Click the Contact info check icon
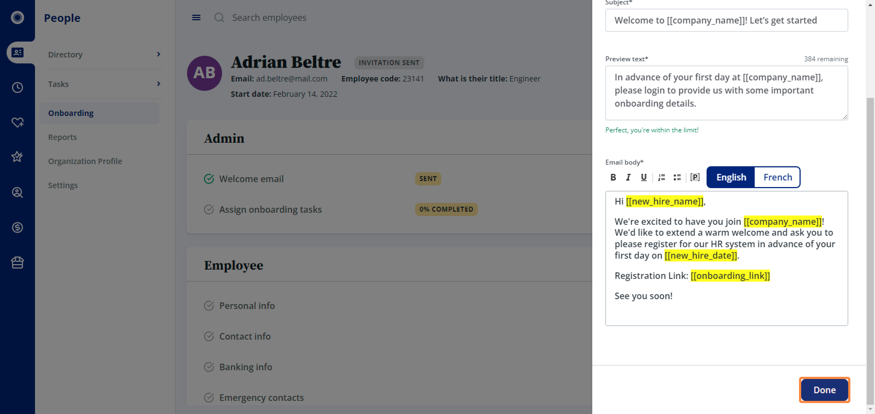The width and height of the screenshot is (875, 414). click(x=209, y=336)
